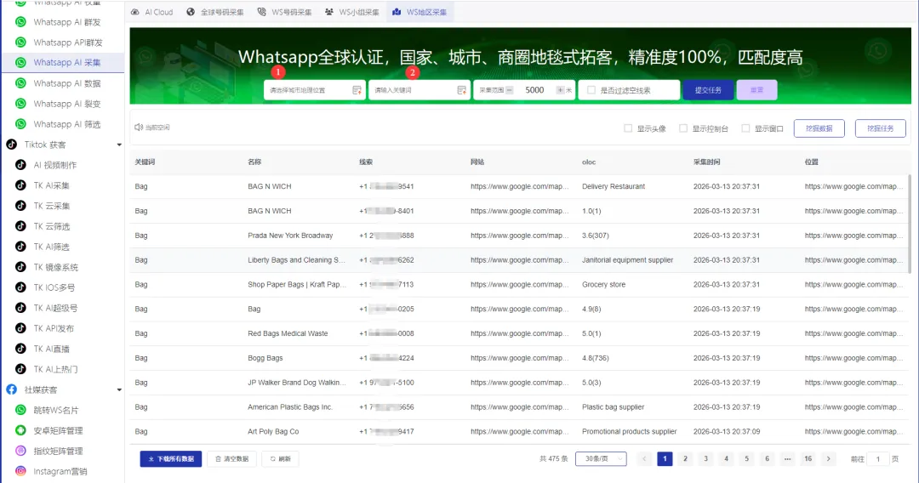Viewport: 919px width, 483px height.
Task: Click WhatsApp icon beside Whatsapp AI 筛选
Action: click(x=20, y=124)
